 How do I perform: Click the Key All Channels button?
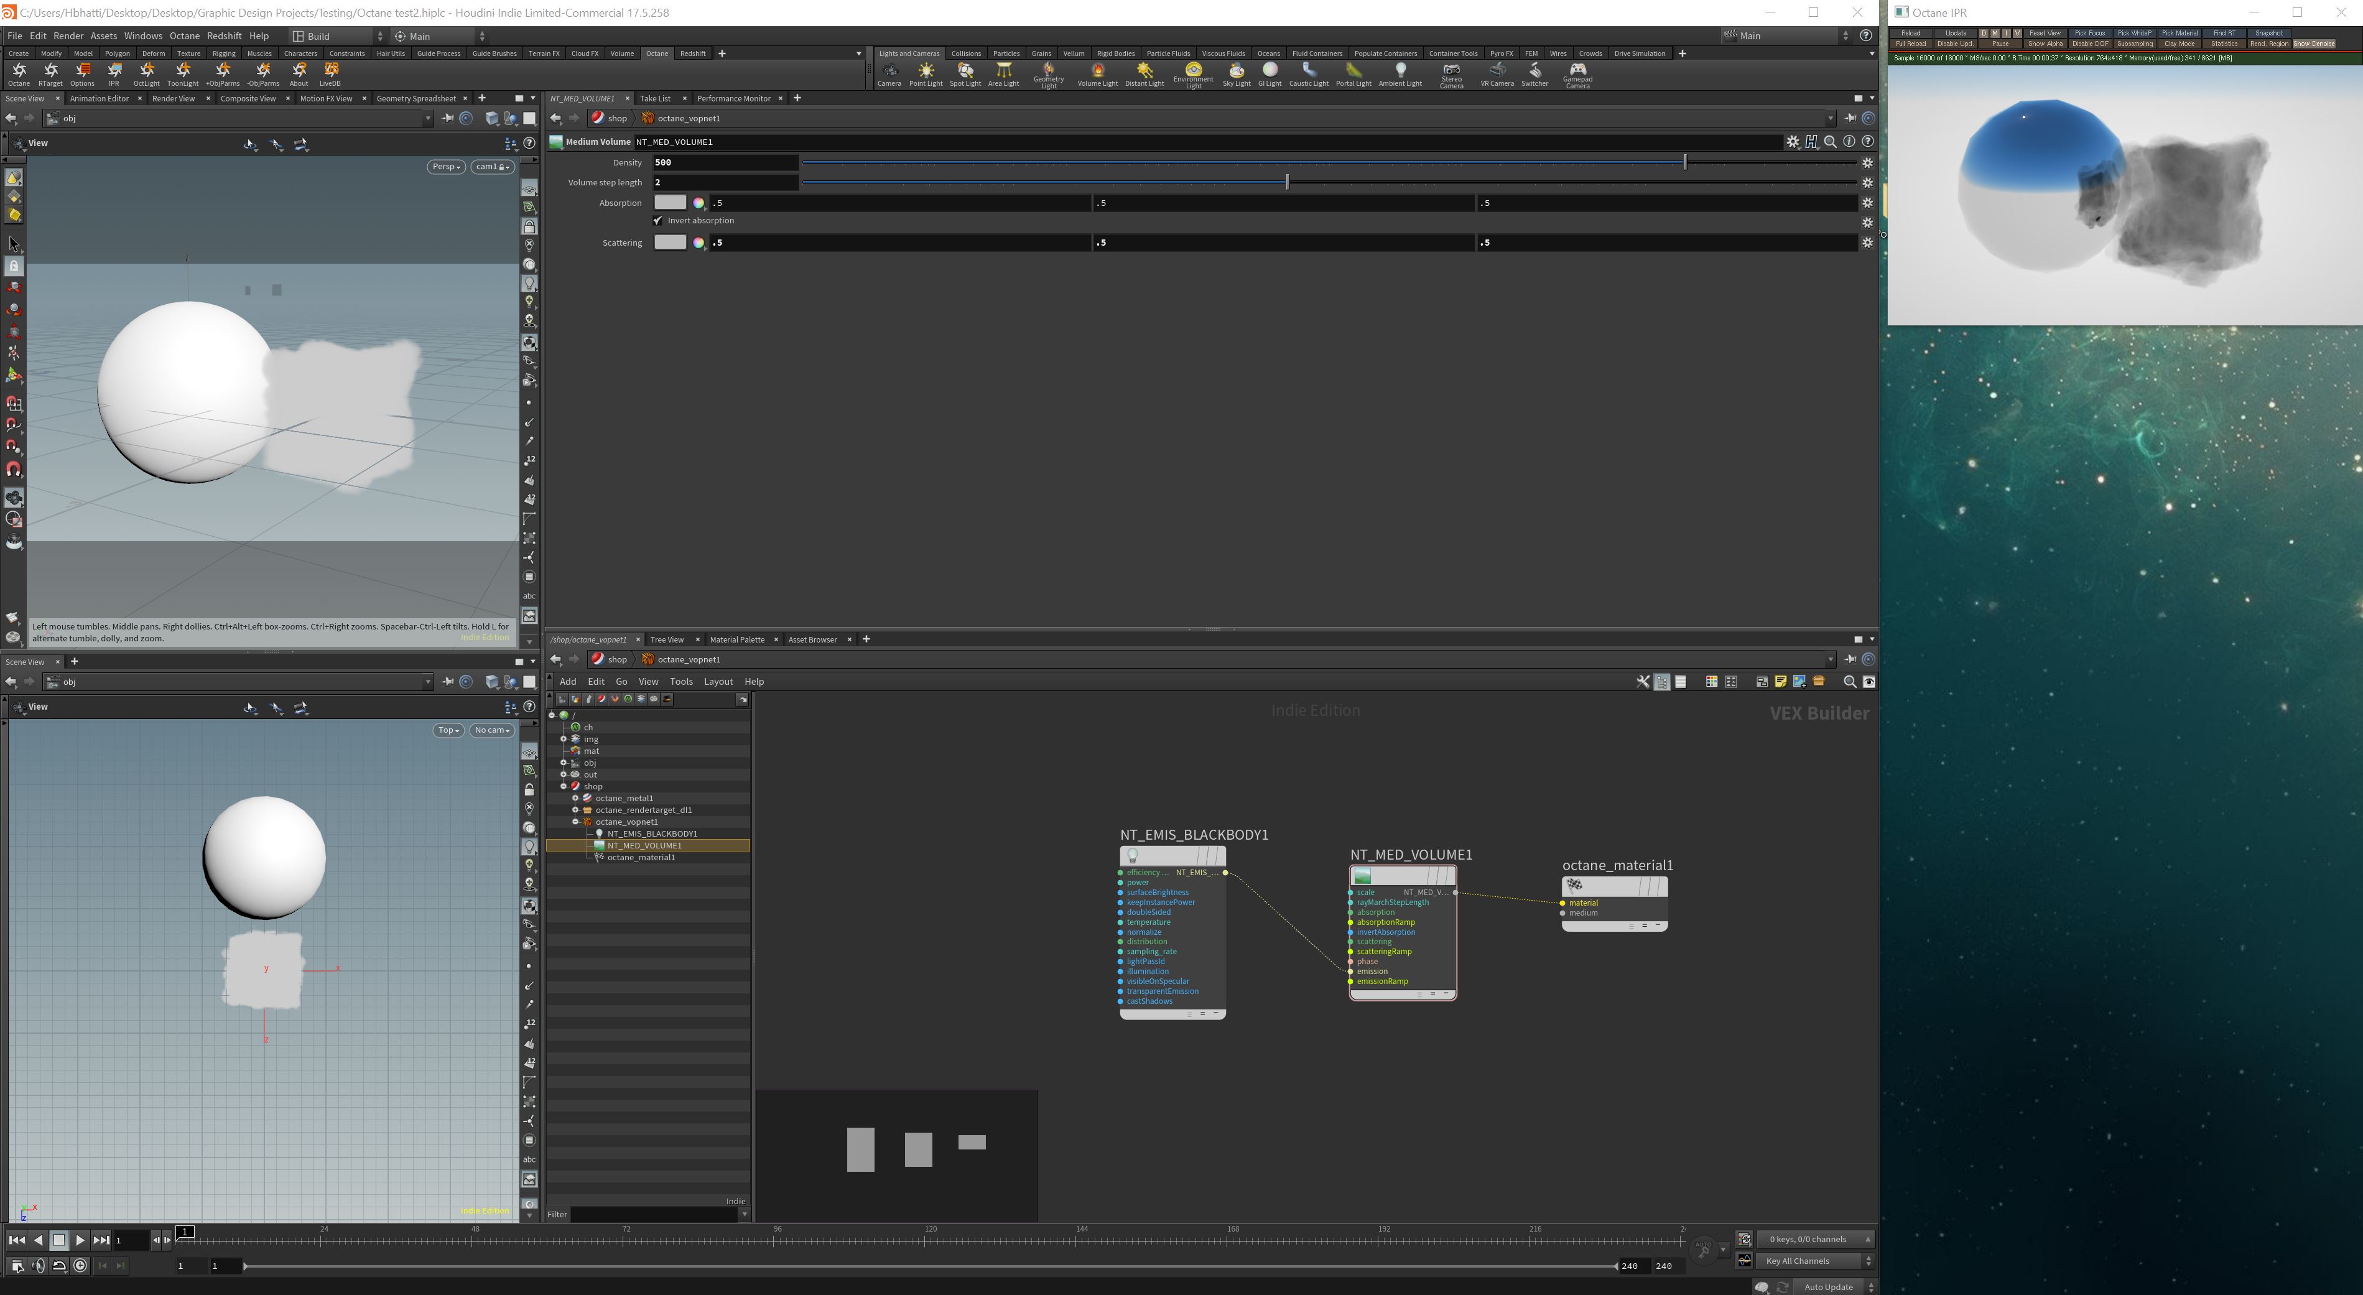coord(1797,1261)
